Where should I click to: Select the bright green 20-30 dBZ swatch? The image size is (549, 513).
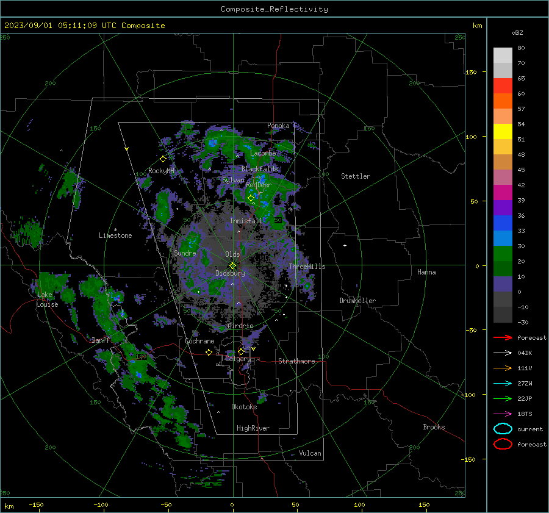pos(503,254)
